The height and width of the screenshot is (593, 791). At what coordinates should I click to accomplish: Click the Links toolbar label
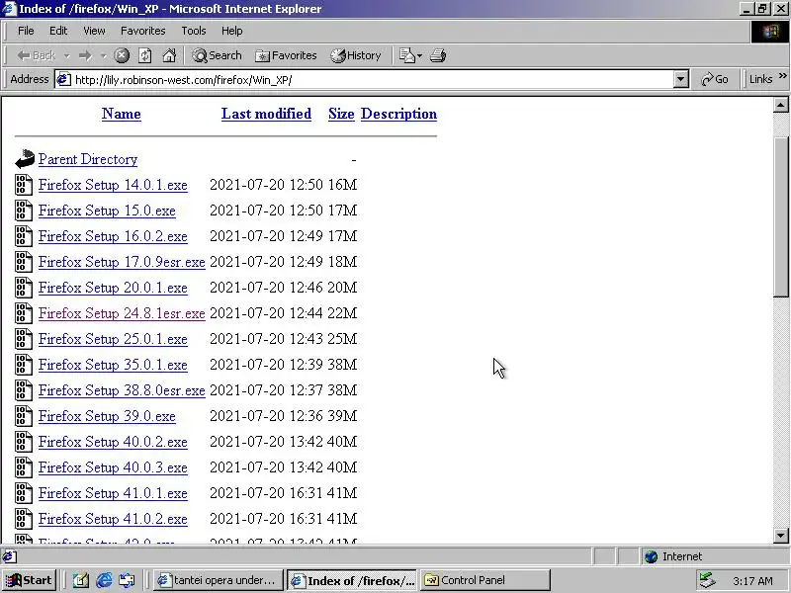pyautogui.click(x=760, y=79)
